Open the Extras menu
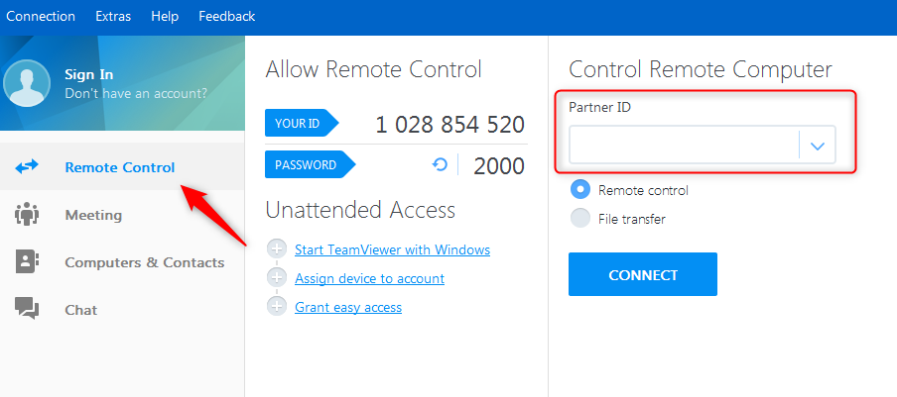This screenshot has width=897, height=397. [113, 16]
